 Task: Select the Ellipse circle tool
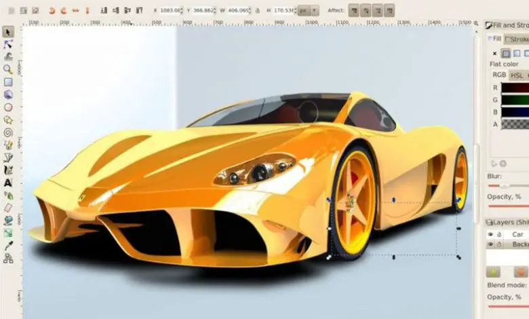(x=7, y=107)
